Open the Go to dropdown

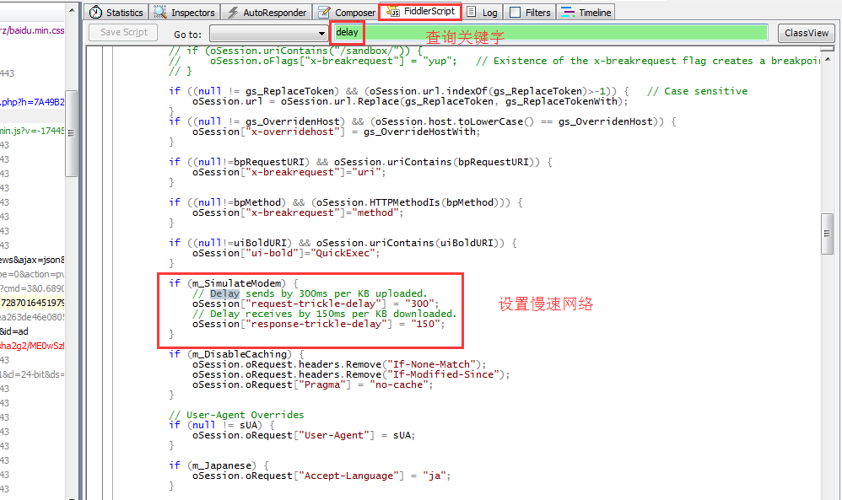269,33
